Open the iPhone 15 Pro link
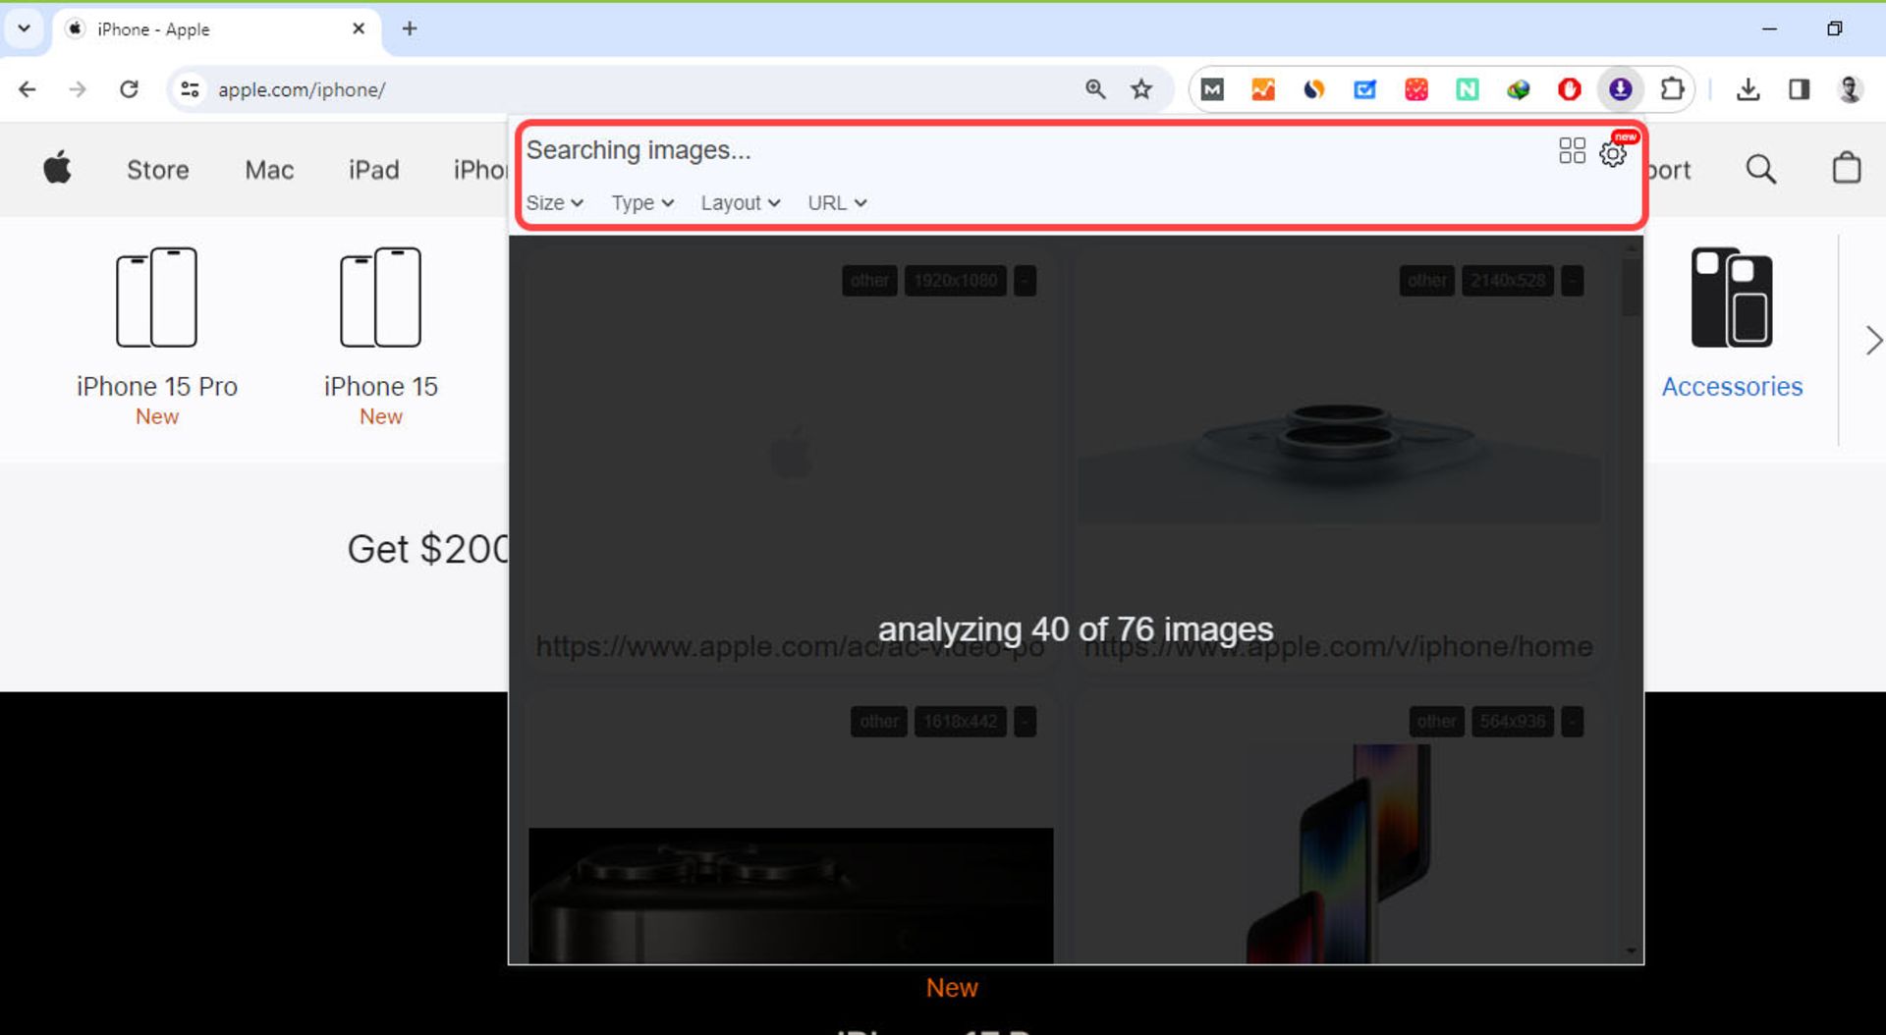1886x1035 pixels. tap(157, 386)
